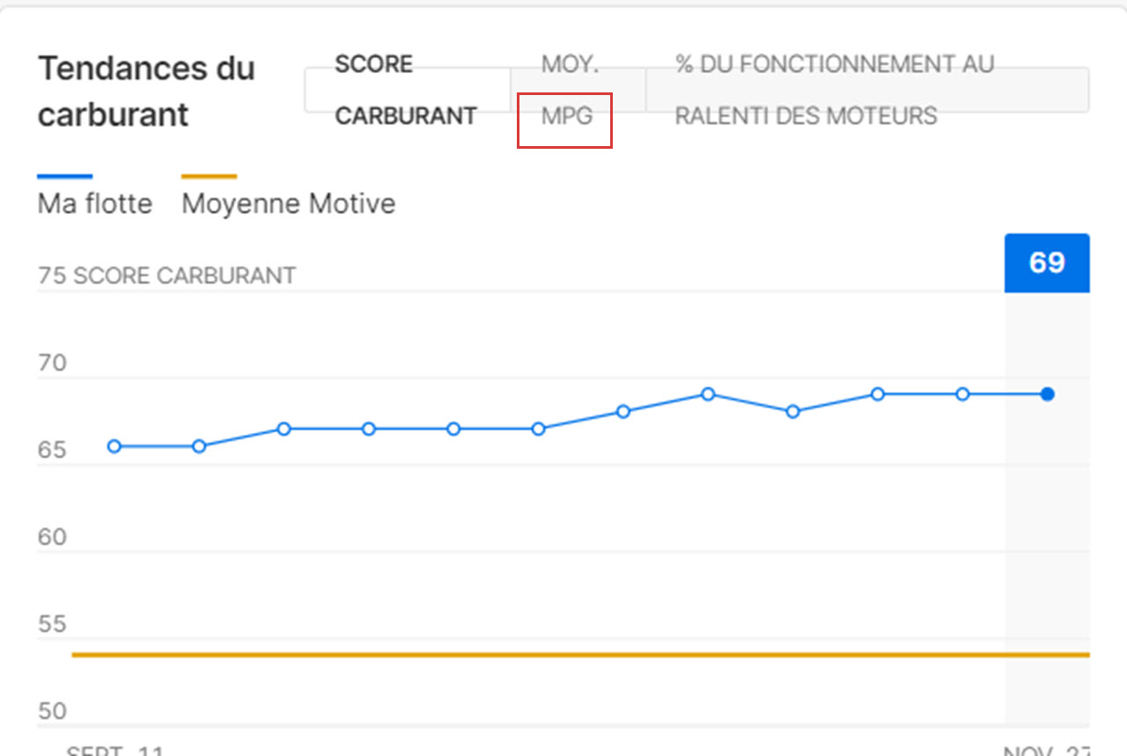Click the first data point at 66
The image size is (1127, 756).
pos(114,446)
